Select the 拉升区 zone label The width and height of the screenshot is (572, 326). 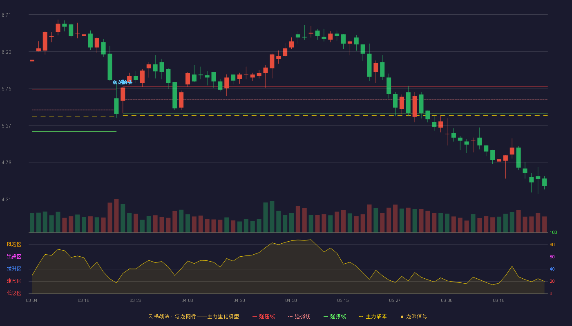tap(14, 269)
